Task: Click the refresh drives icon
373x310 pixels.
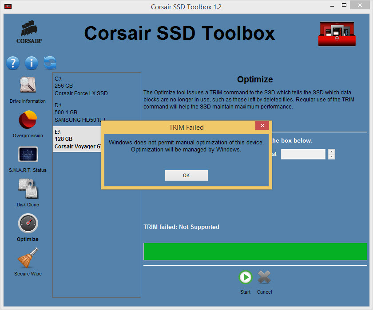Action: [x=50, y=63]
